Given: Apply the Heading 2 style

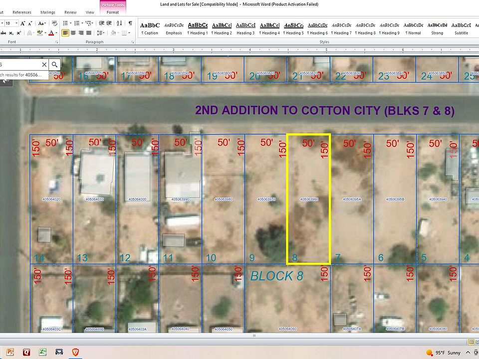Looking at the screenshot, I should 222,29.
